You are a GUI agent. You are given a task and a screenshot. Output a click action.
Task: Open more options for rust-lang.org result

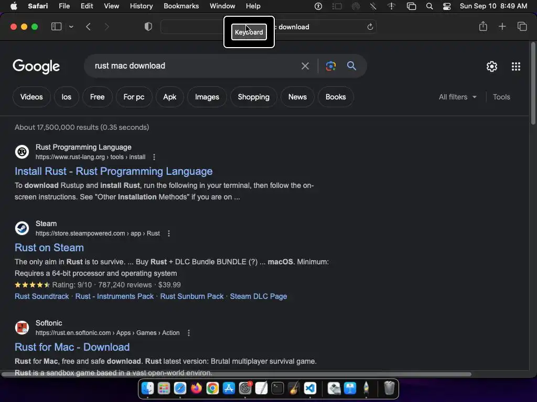coord(154,157)
